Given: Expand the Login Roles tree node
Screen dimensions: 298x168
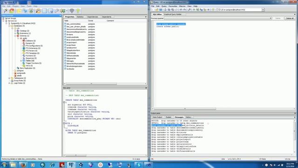Looking at the screenshot, I should (x=9, y=83).
